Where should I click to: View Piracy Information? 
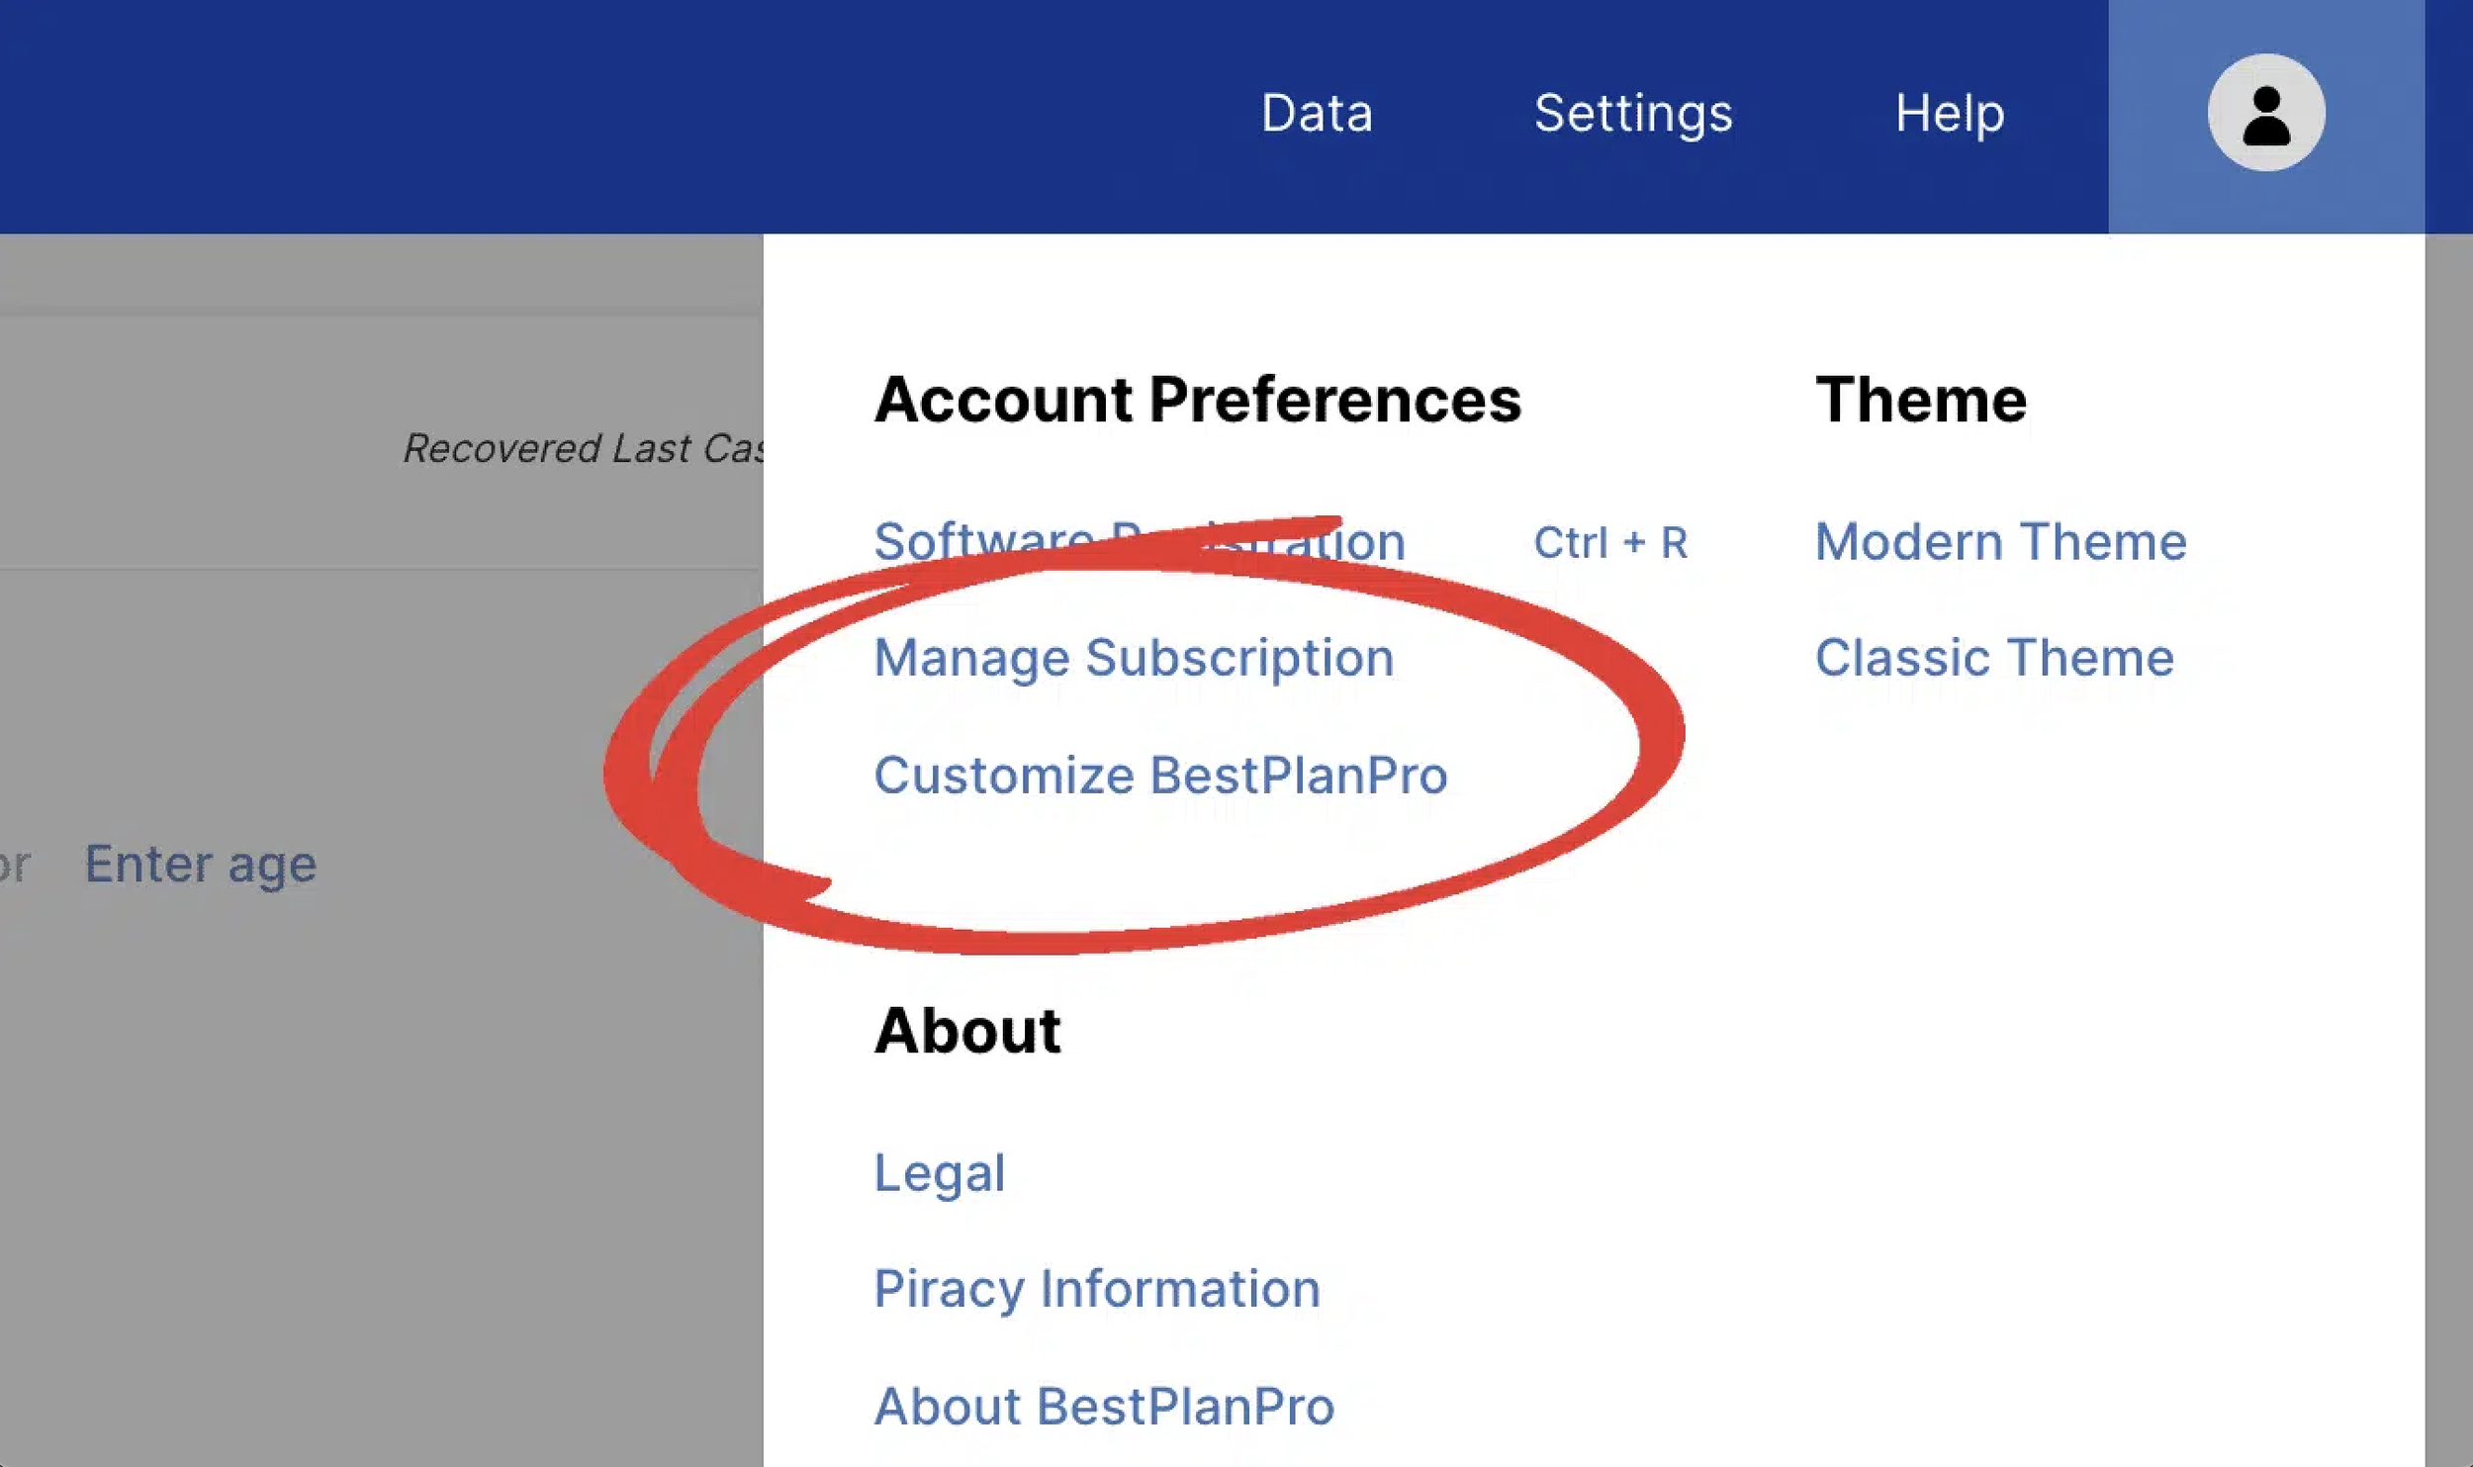[x=1096, y=1289]
